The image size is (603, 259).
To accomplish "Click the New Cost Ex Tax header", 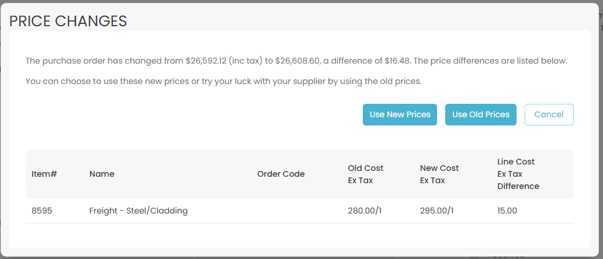I will (439, 174).
